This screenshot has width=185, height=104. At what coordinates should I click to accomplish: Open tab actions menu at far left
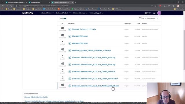coord(3,2)
